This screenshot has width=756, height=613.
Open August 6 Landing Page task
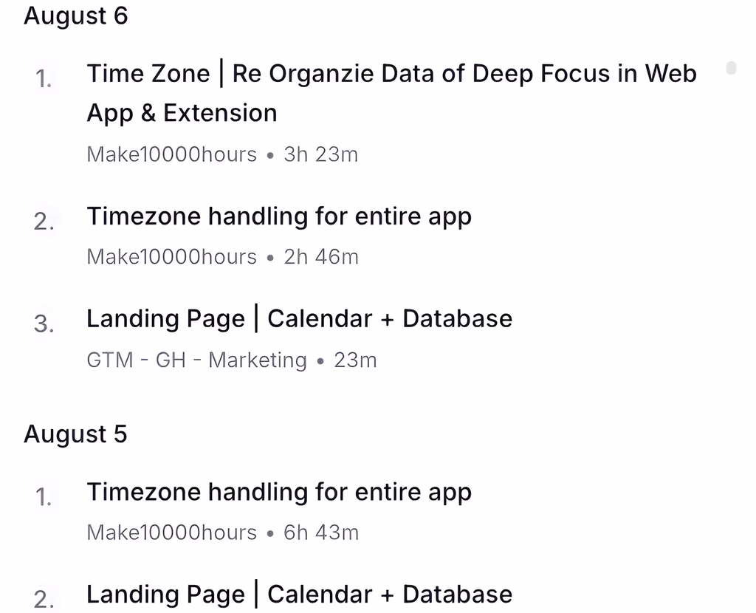[x=299, y=319]
